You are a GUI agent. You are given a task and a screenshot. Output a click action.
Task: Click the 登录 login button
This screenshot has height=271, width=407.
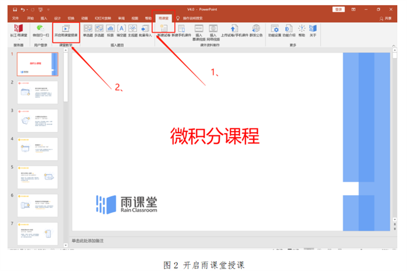pyautogui.click(x=338, y=9)
